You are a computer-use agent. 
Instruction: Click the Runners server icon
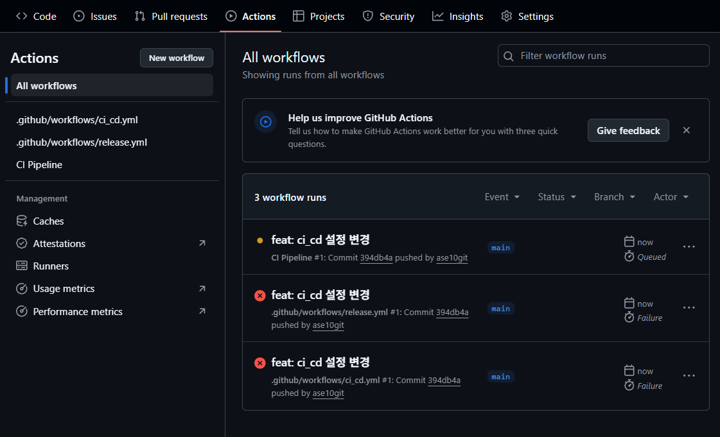pyautogui.click(x=22, y=266)
